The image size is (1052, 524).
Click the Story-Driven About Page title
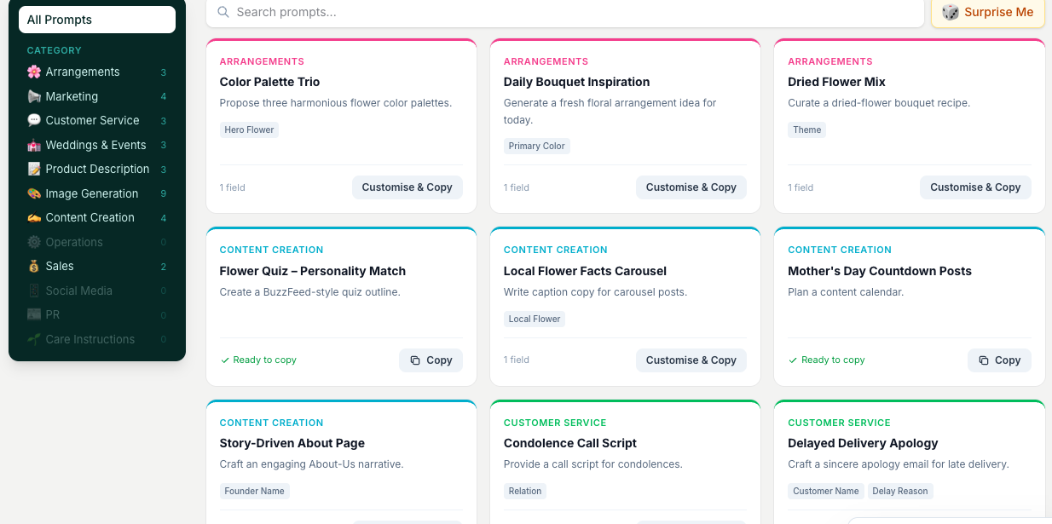click(292, 443)
